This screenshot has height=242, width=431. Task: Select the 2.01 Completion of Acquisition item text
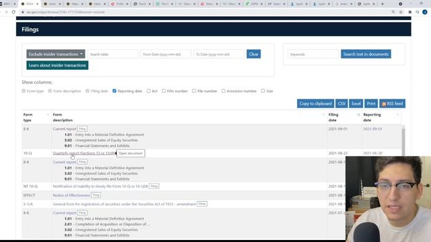107,224
